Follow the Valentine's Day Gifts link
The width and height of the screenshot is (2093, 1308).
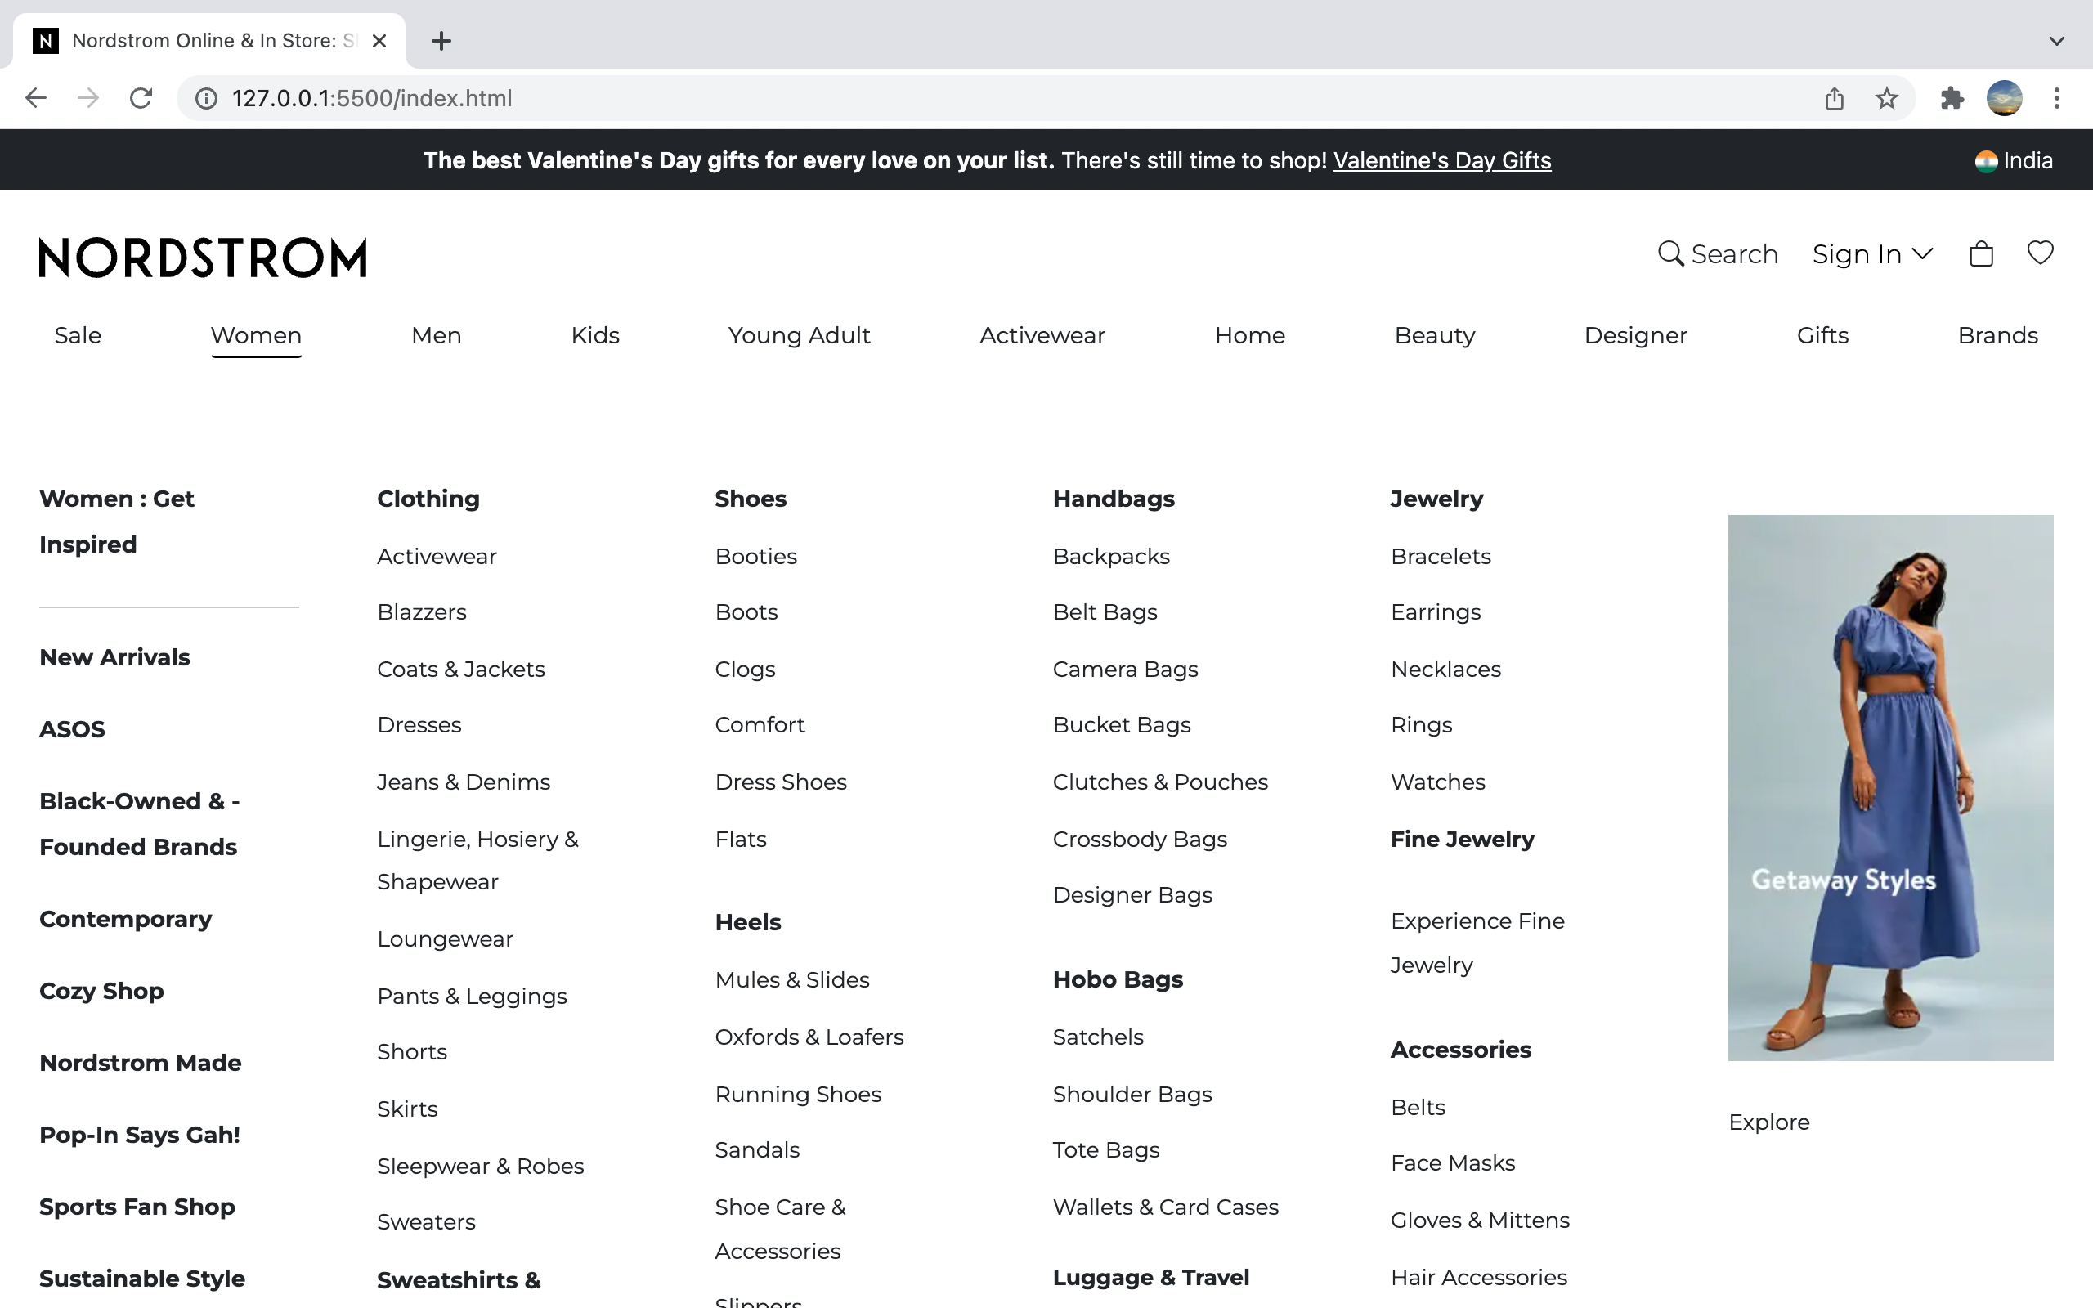1441,160
